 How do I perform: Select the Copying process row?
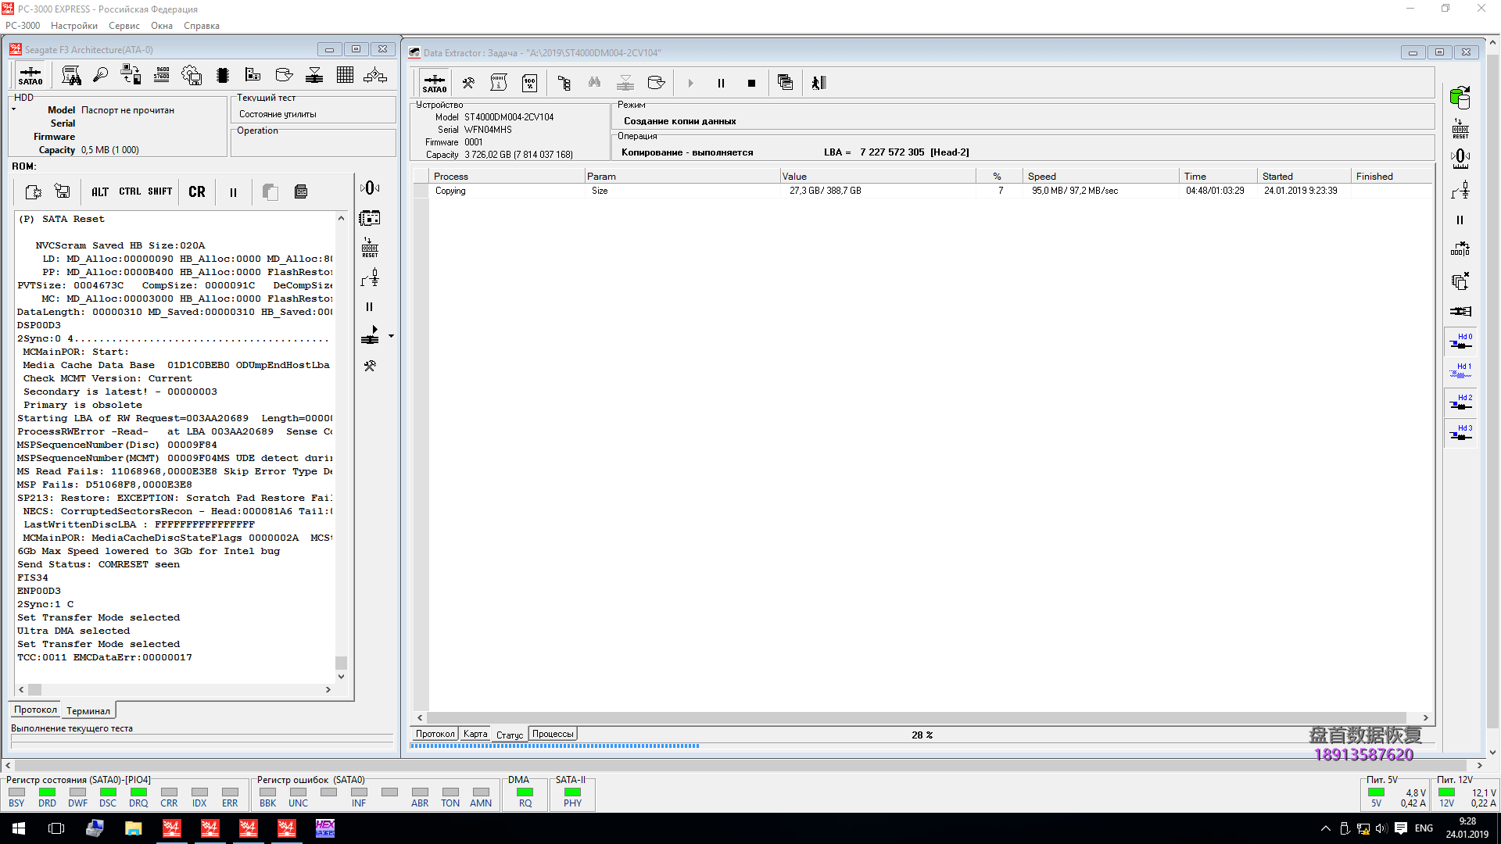tap(922, 191)
